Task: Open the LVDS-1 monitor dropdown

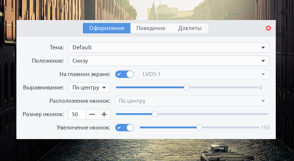Action: (204, 74)
